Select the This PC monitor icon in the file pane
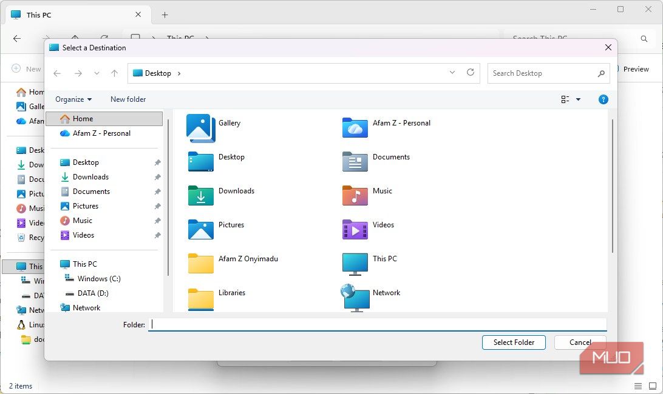 pos(355,264)
